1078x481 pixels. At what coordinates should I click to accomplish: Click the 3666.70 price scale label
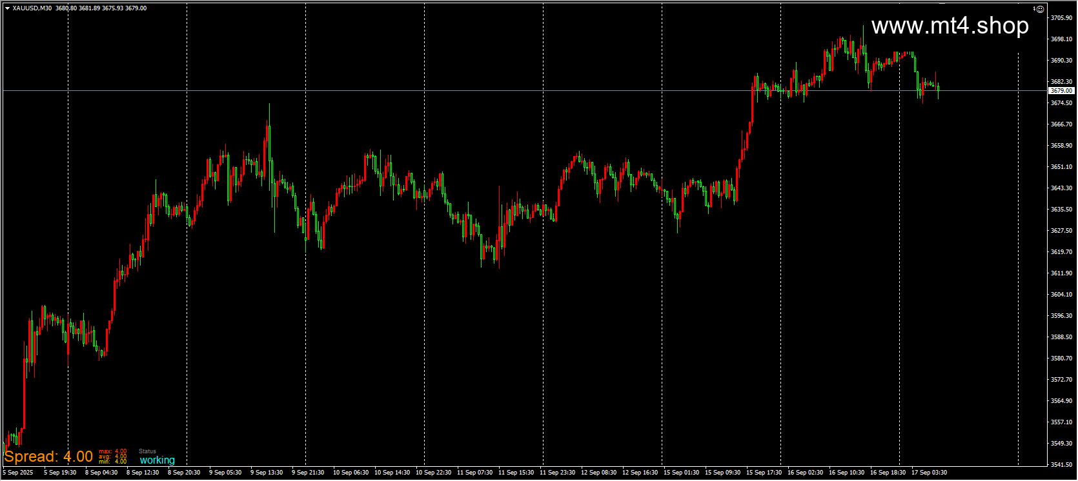1061,124
